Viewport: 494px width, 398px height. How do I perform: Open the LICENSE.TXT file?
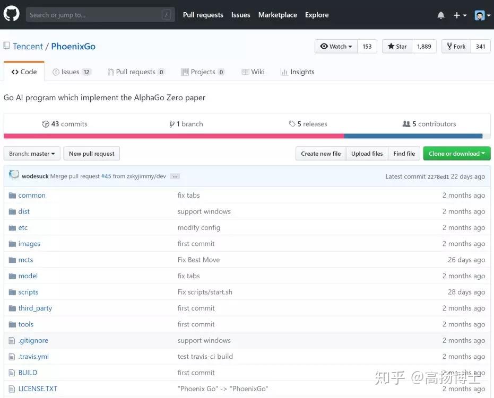coord(38,389)
